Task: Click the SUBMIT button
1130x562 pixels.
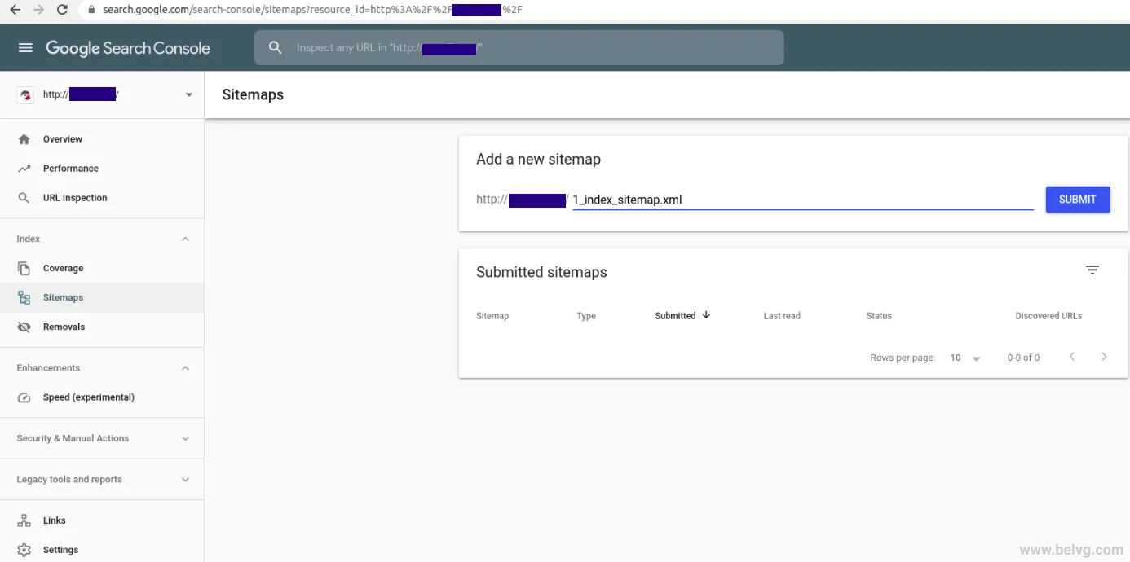Action: coord(1078,200)
